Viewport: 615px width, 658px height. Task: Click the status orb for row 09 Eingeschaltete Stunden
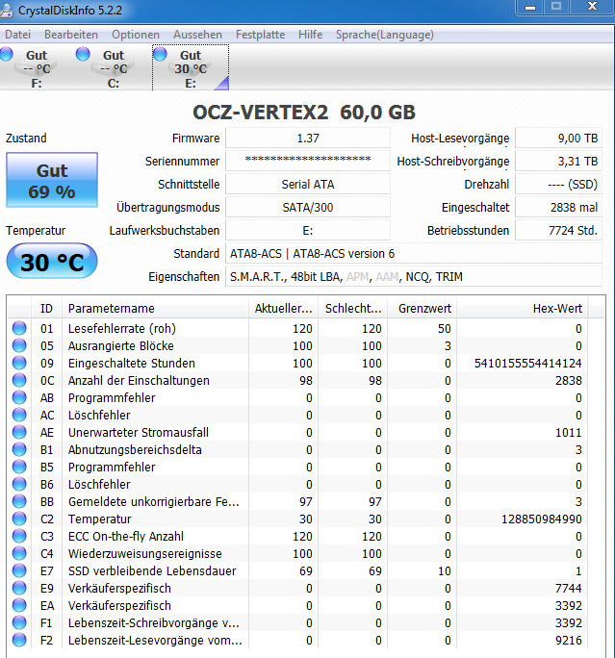(19, 363)
